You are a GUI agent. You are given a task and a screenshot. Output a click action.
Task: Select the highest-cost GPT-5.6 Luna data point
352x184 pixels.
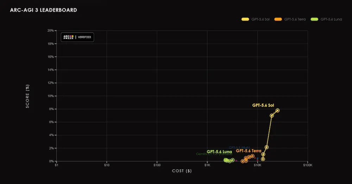click(x=233, y=160)
